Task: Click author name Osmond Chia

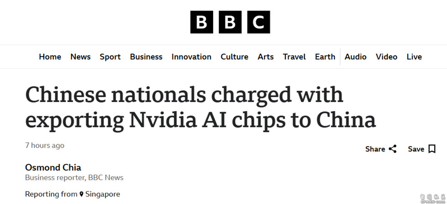Action: [53, 167]
